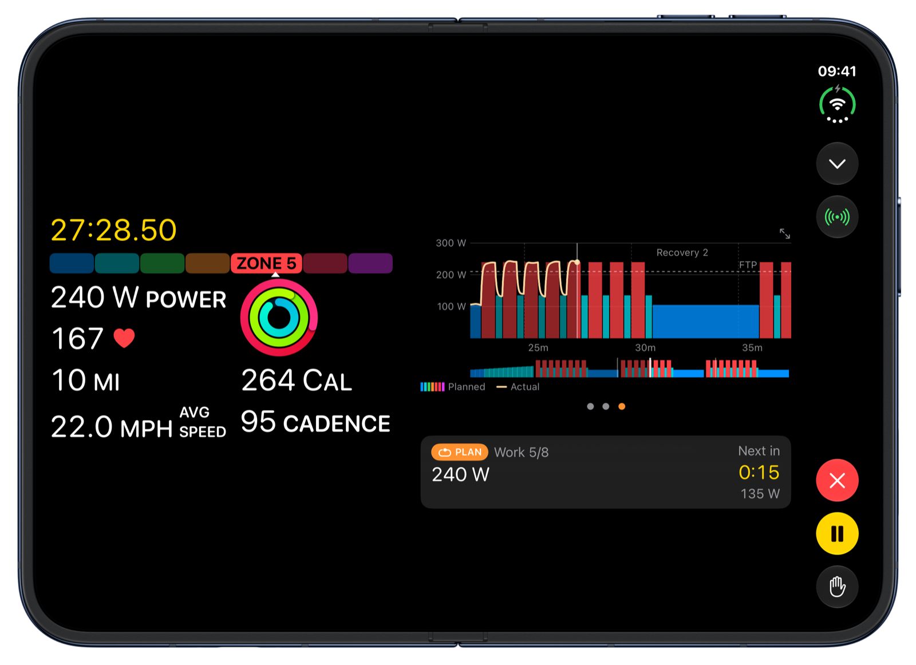Tap the elapsed time 27:28.50
The image size is (916, 665).
tap(113, 230)
